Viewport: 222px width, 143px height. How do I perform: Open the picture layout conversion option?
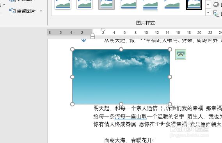[216, 14]
